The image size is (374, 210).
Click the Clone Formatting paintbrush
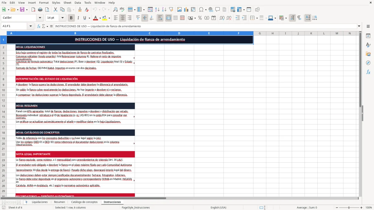pyautogui.click(x=80, y=10)
